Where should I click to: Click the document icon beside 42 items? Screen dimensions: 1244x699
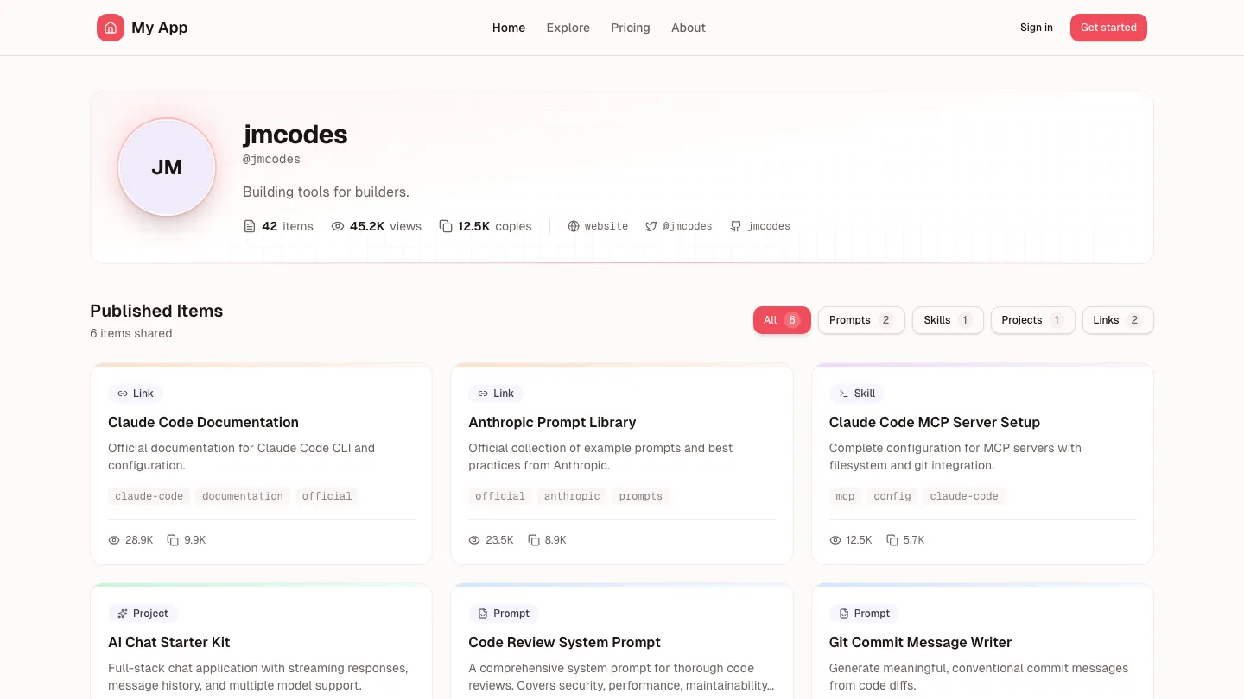[x=250, y=226]
